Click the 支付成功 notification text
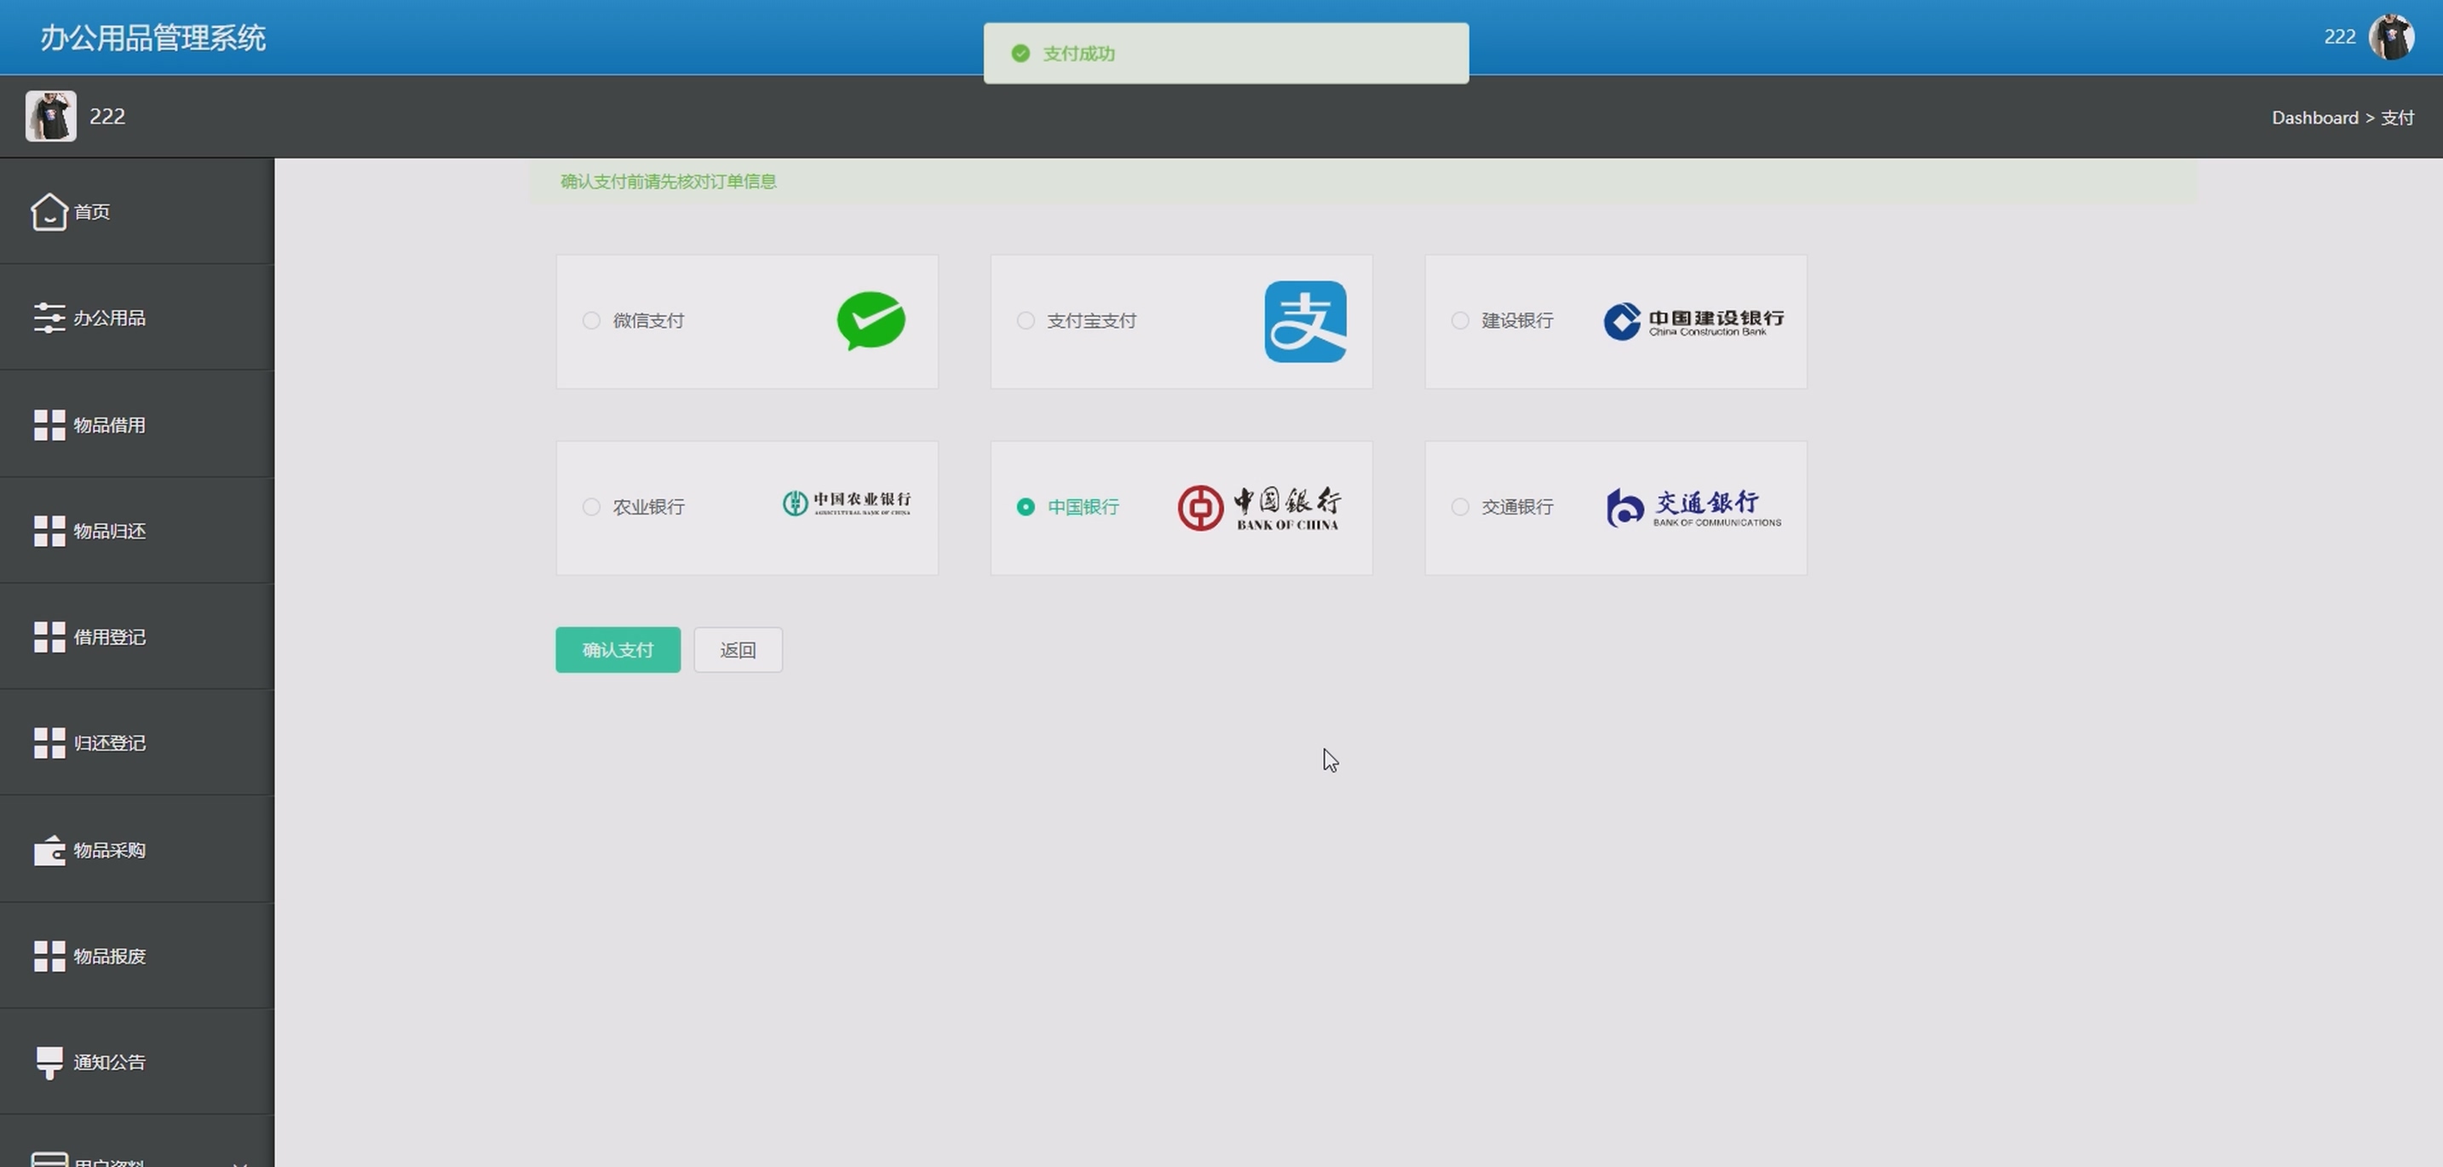 (x=1079, y=53)
